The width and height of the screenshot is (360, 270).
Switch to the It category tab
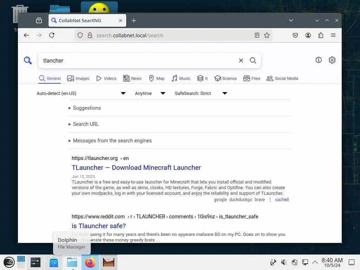click(x=202, y=78)
